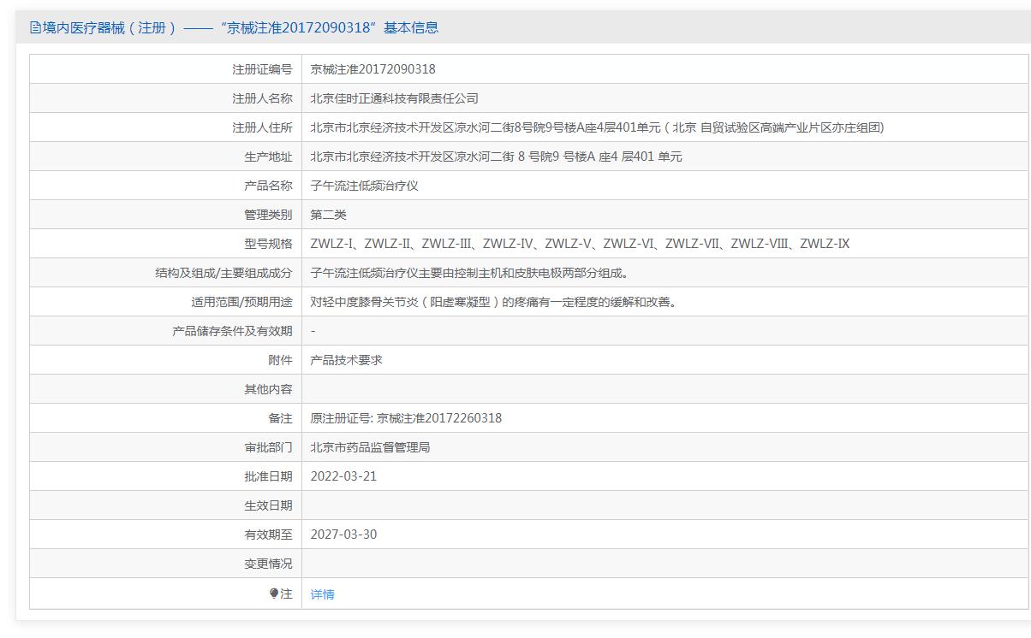Click the 注册人住所 address value

[x=596, y=127]
